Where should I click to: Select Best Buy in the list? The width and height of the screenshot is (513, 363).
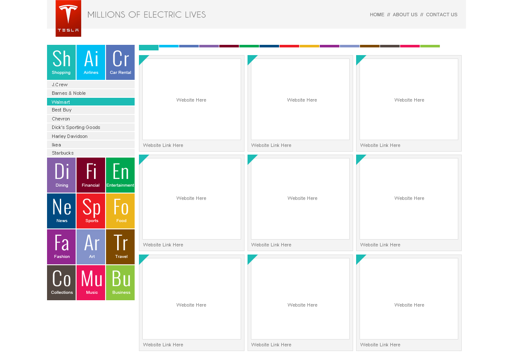91,110
